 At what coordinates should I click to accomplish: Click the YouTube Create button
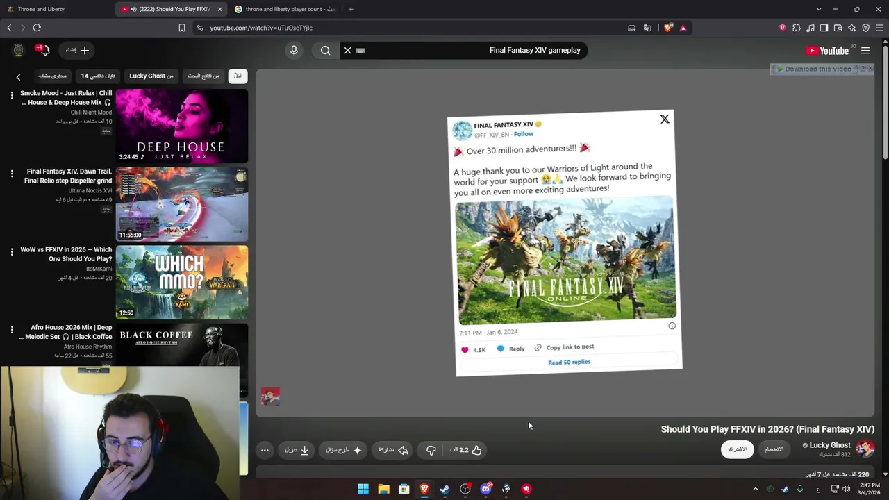click(x=77, y=50)
